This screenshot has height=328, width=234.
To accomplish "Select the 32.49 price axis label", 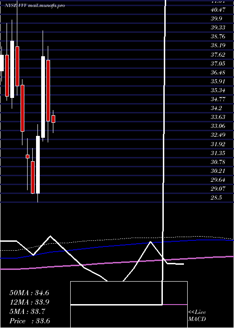I will pyautogui.click(x=218, y=135).
